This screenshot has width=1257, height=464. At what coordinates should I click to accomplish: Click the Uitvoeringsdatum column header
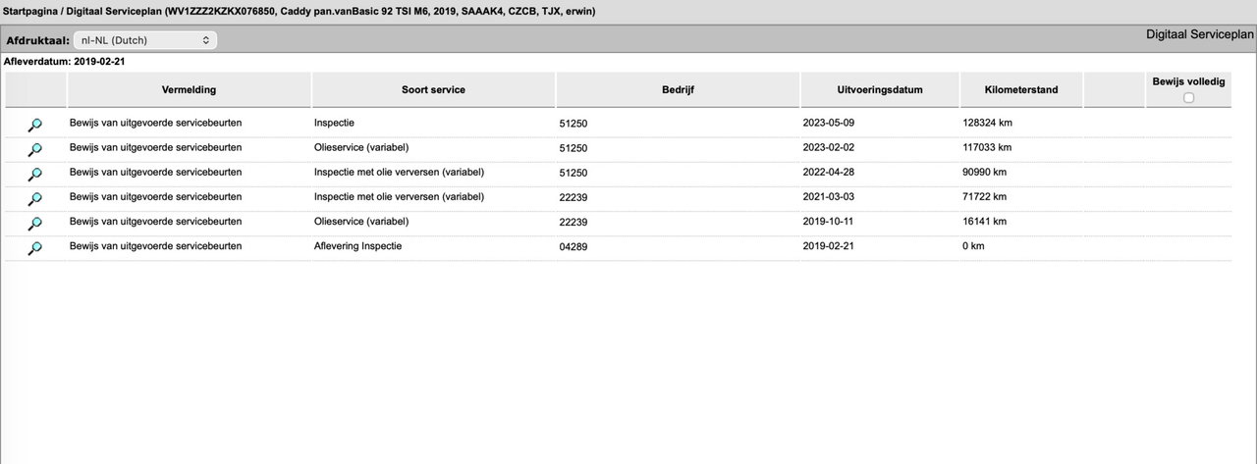click(879, 90)
